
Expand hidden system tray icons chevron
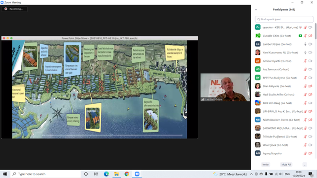[251, 174]
